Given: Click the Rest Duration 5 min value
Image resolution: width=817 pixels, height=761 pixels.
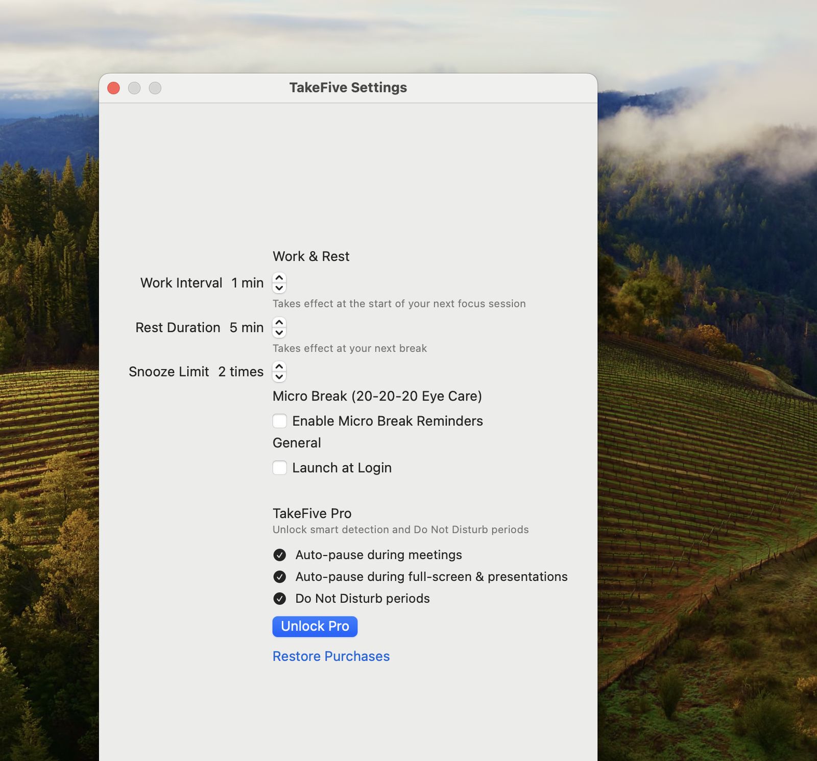Looking at the screenshot, I should 247,327.
